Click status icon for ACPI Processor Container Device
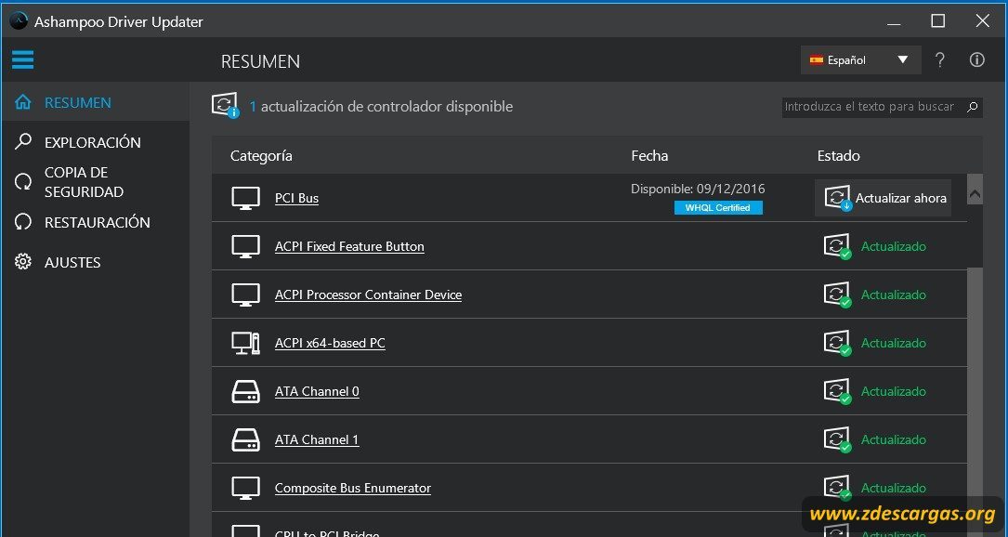1008x537 pixels. point(838,295)
